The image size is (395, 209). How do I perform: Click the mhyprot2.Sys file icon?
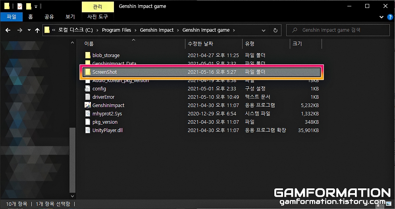coord(88,113)
